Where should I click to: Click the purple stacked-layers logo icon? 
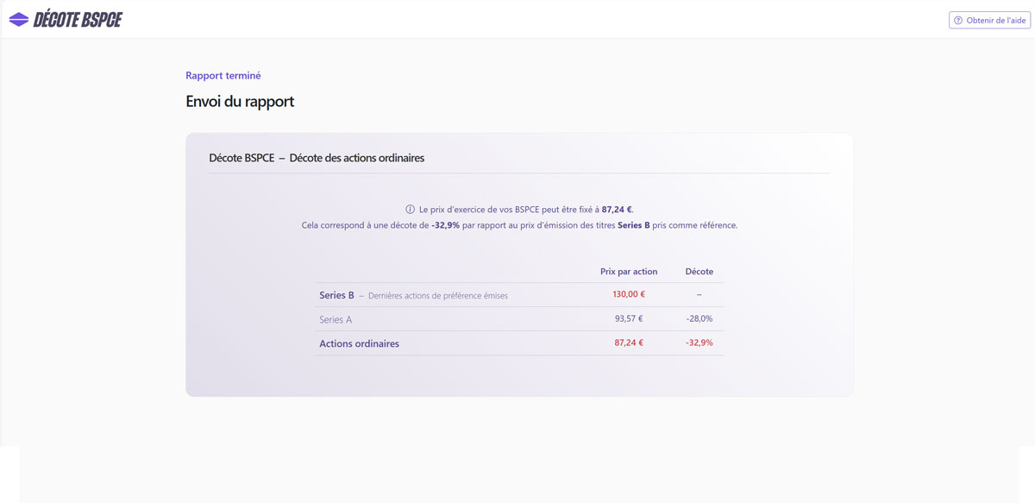tap(19, 19)
